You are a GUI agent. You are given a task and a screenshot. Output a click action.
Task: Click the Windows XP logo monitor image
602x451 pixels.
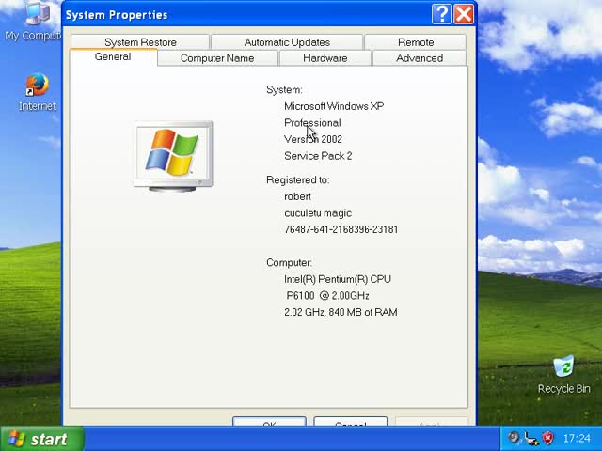pos(172,156)
